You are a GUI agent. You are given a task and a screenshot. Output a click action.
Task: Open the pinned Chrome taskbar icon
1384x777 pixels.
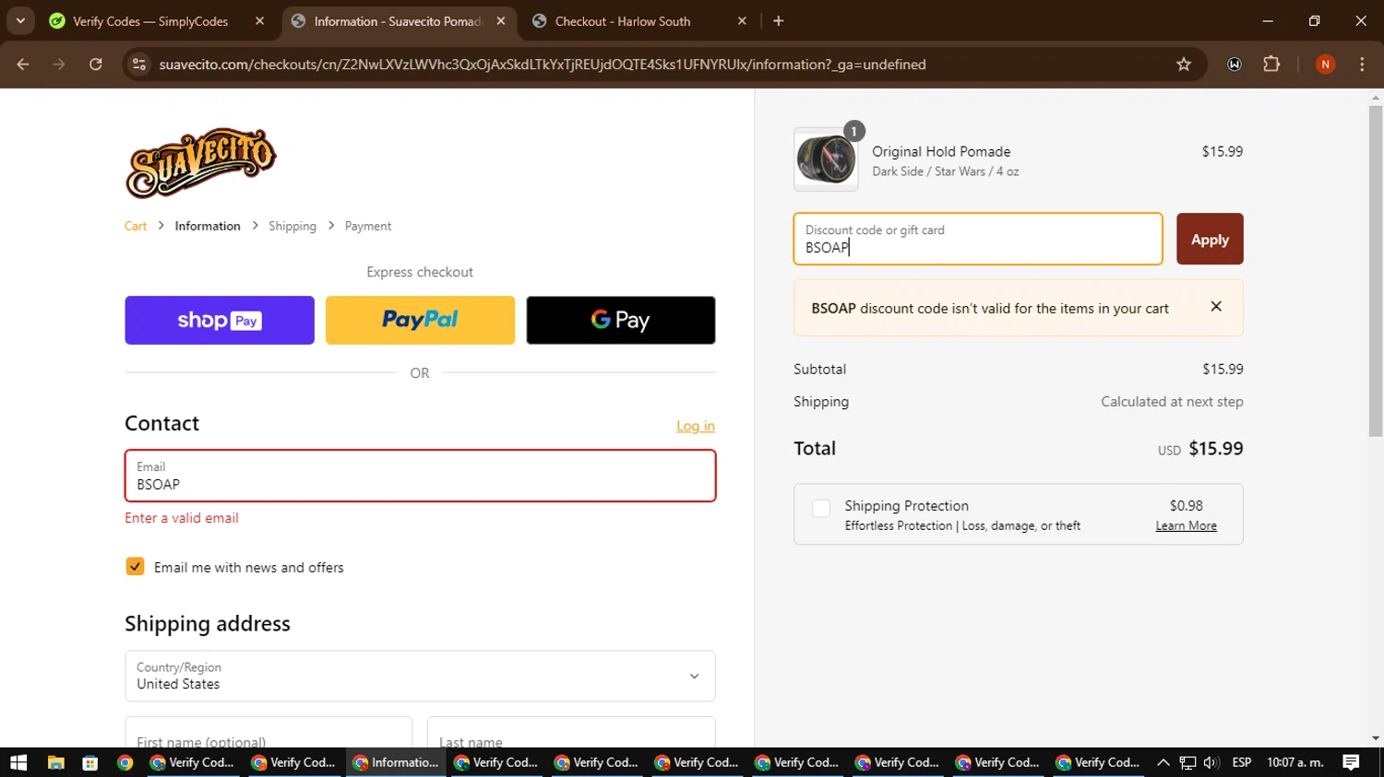(125, 762)
